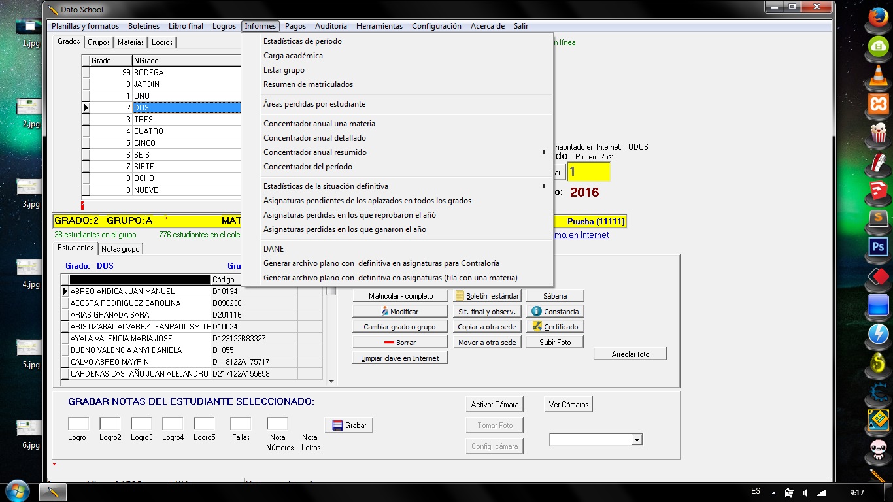Viewport: 893px width, 502px height.
Task: Open the camera selection dropdown
Action: click(636, 441)
